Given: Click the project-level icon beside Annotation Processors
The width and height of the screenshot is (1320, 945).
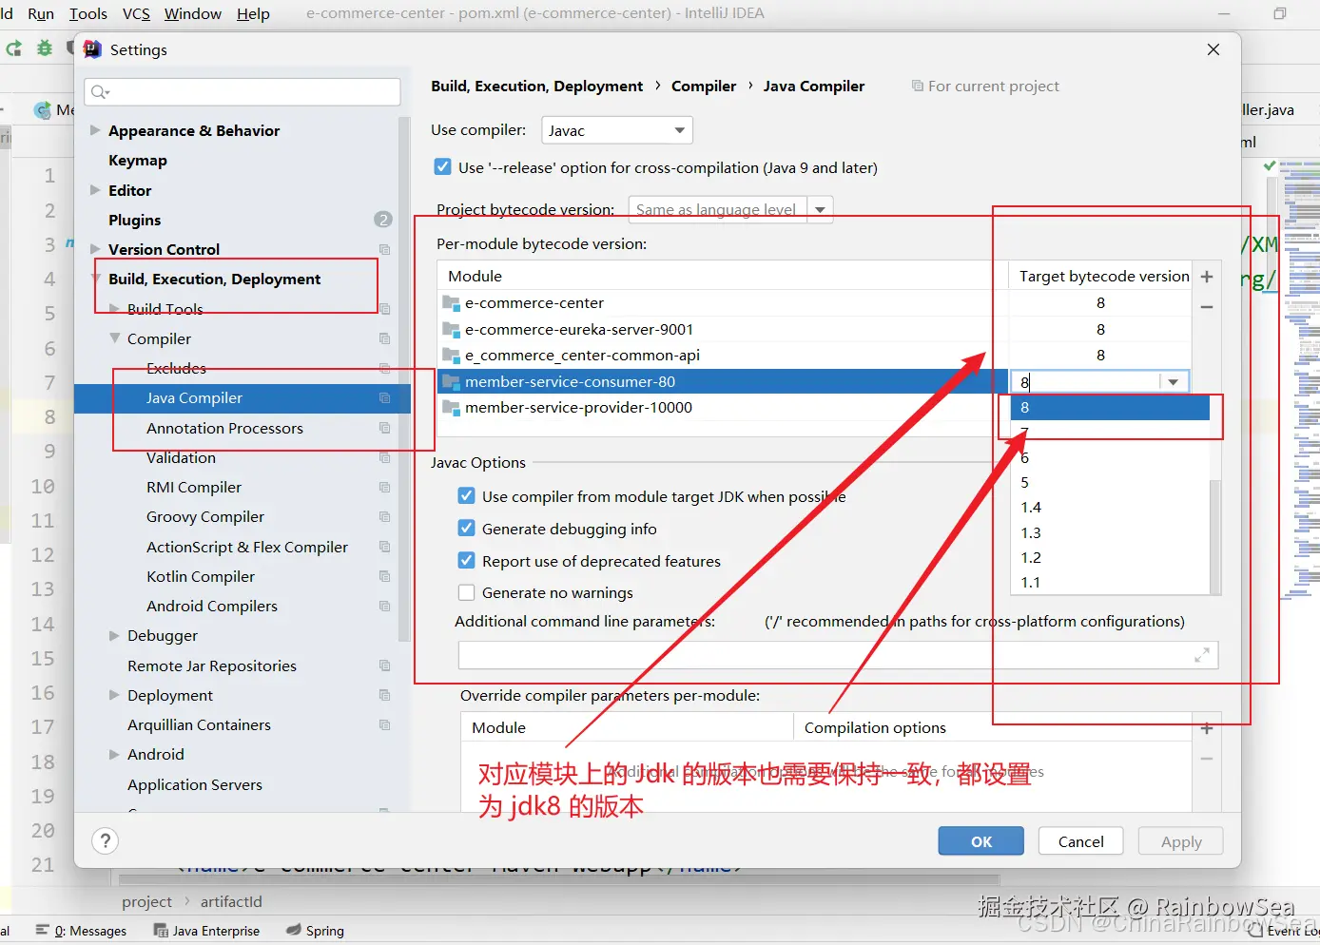Looking at the screenshot, I should pos(385,428).
